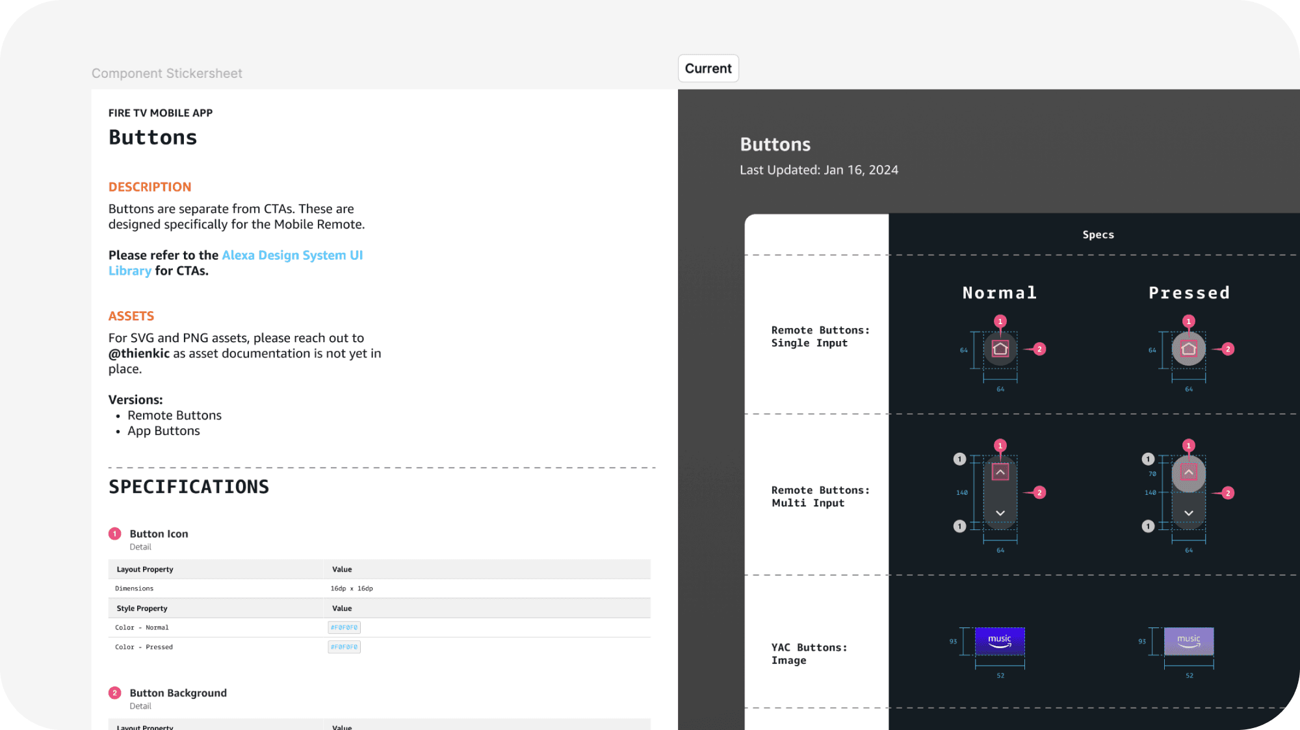Click the Normal Amazon Music image button
Viewport: 1300px width, 730px height.
point(1000,641)
